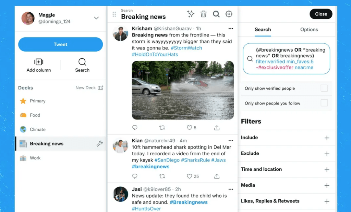Expand the Media filter section
The width and height of the screenshot is (351, 212).
(327, 185)
